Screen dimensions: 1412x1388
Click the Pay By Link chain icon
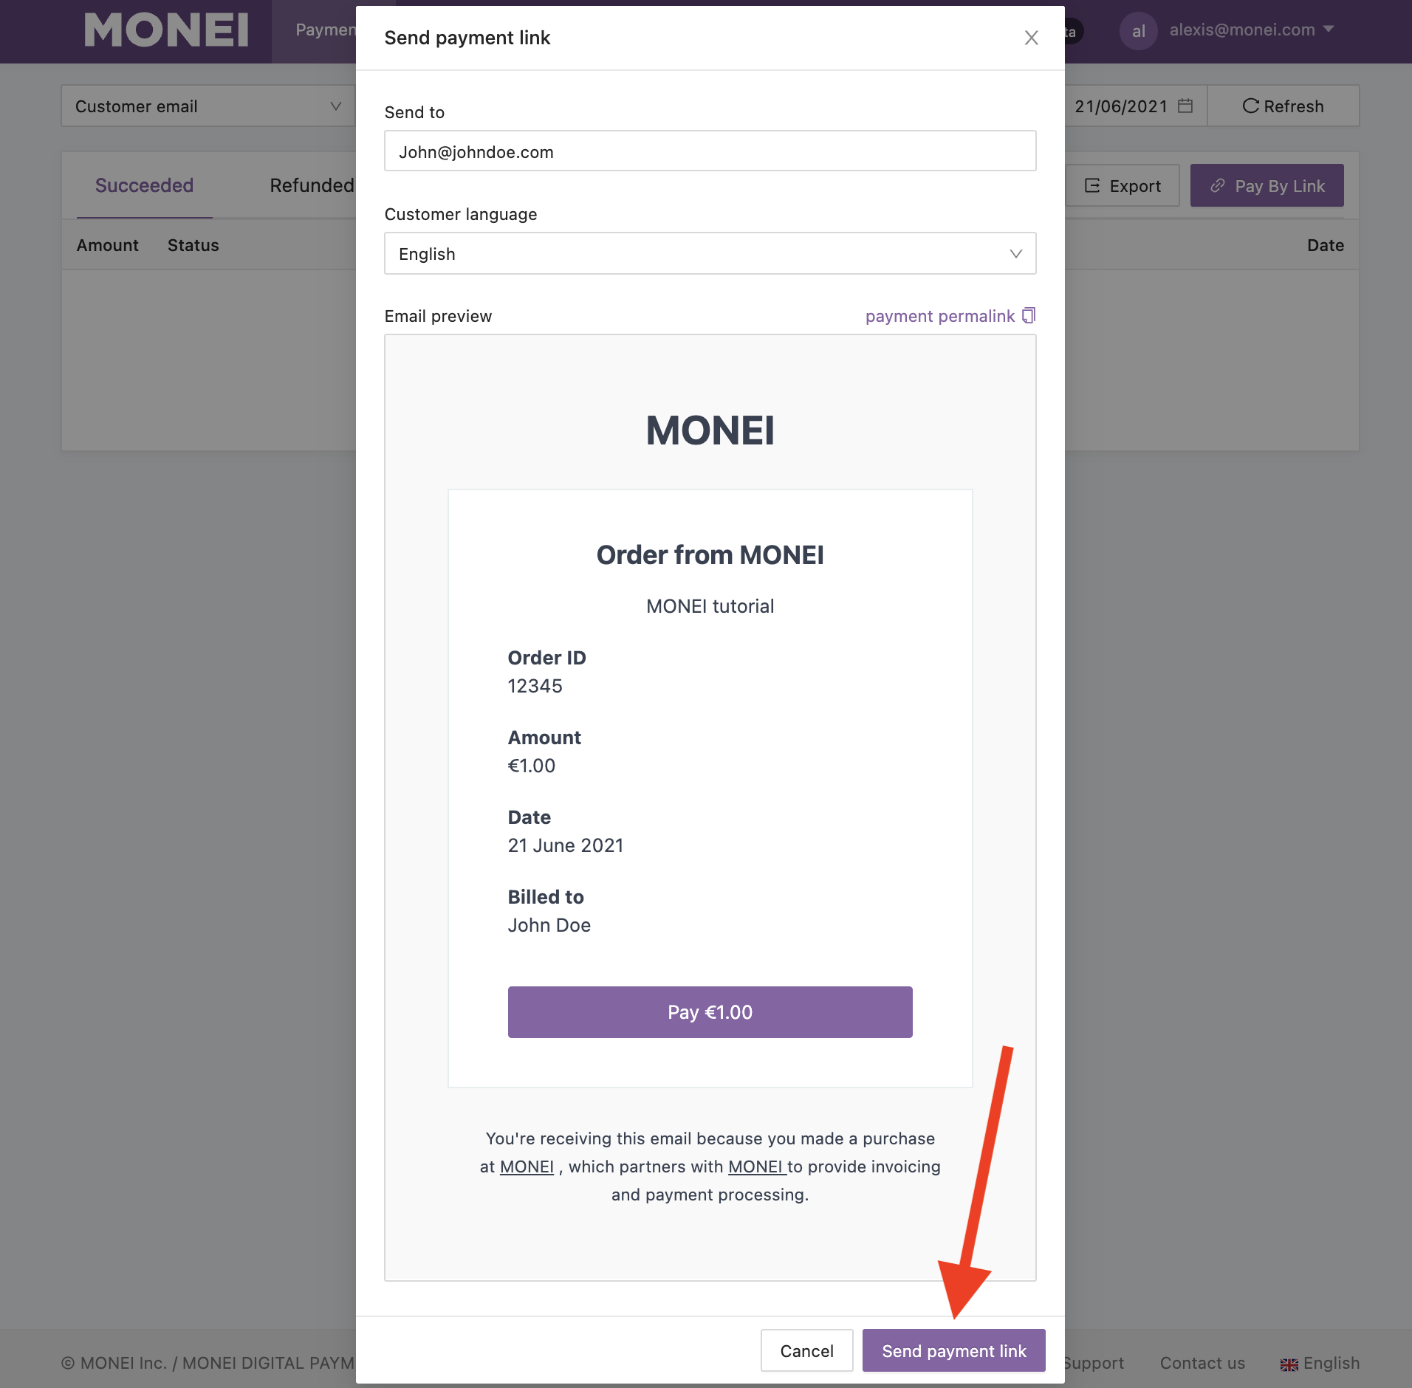[x=1218, y=185]
